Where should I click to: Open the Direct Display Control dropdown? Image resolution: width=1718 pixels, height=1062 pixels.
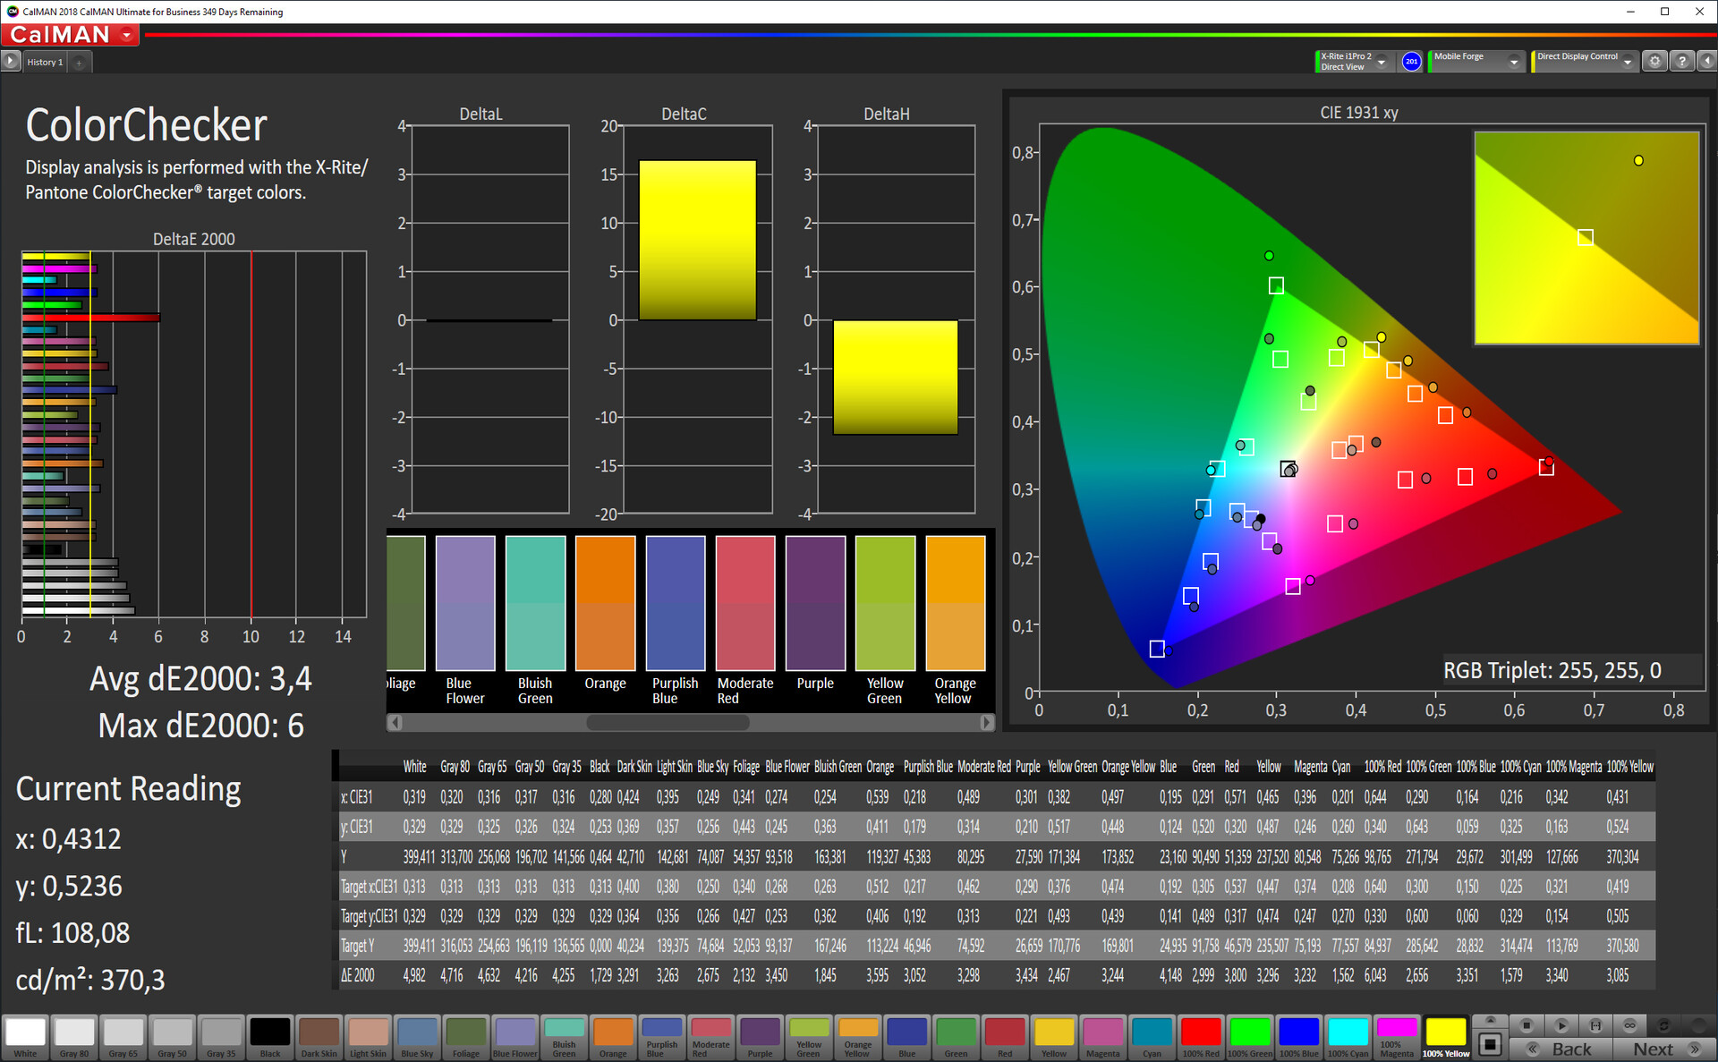1627,62
